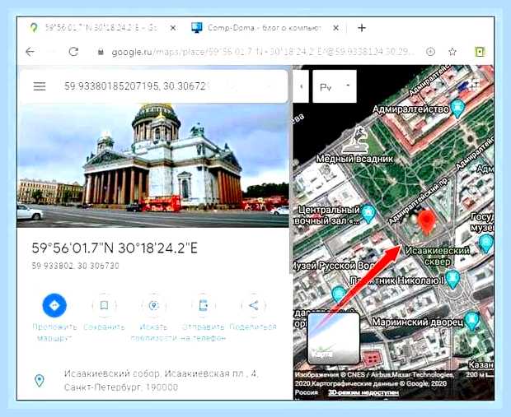Open the green extension icon in the toolbar
Screen dimensions: 511x417
pos(480,52)
